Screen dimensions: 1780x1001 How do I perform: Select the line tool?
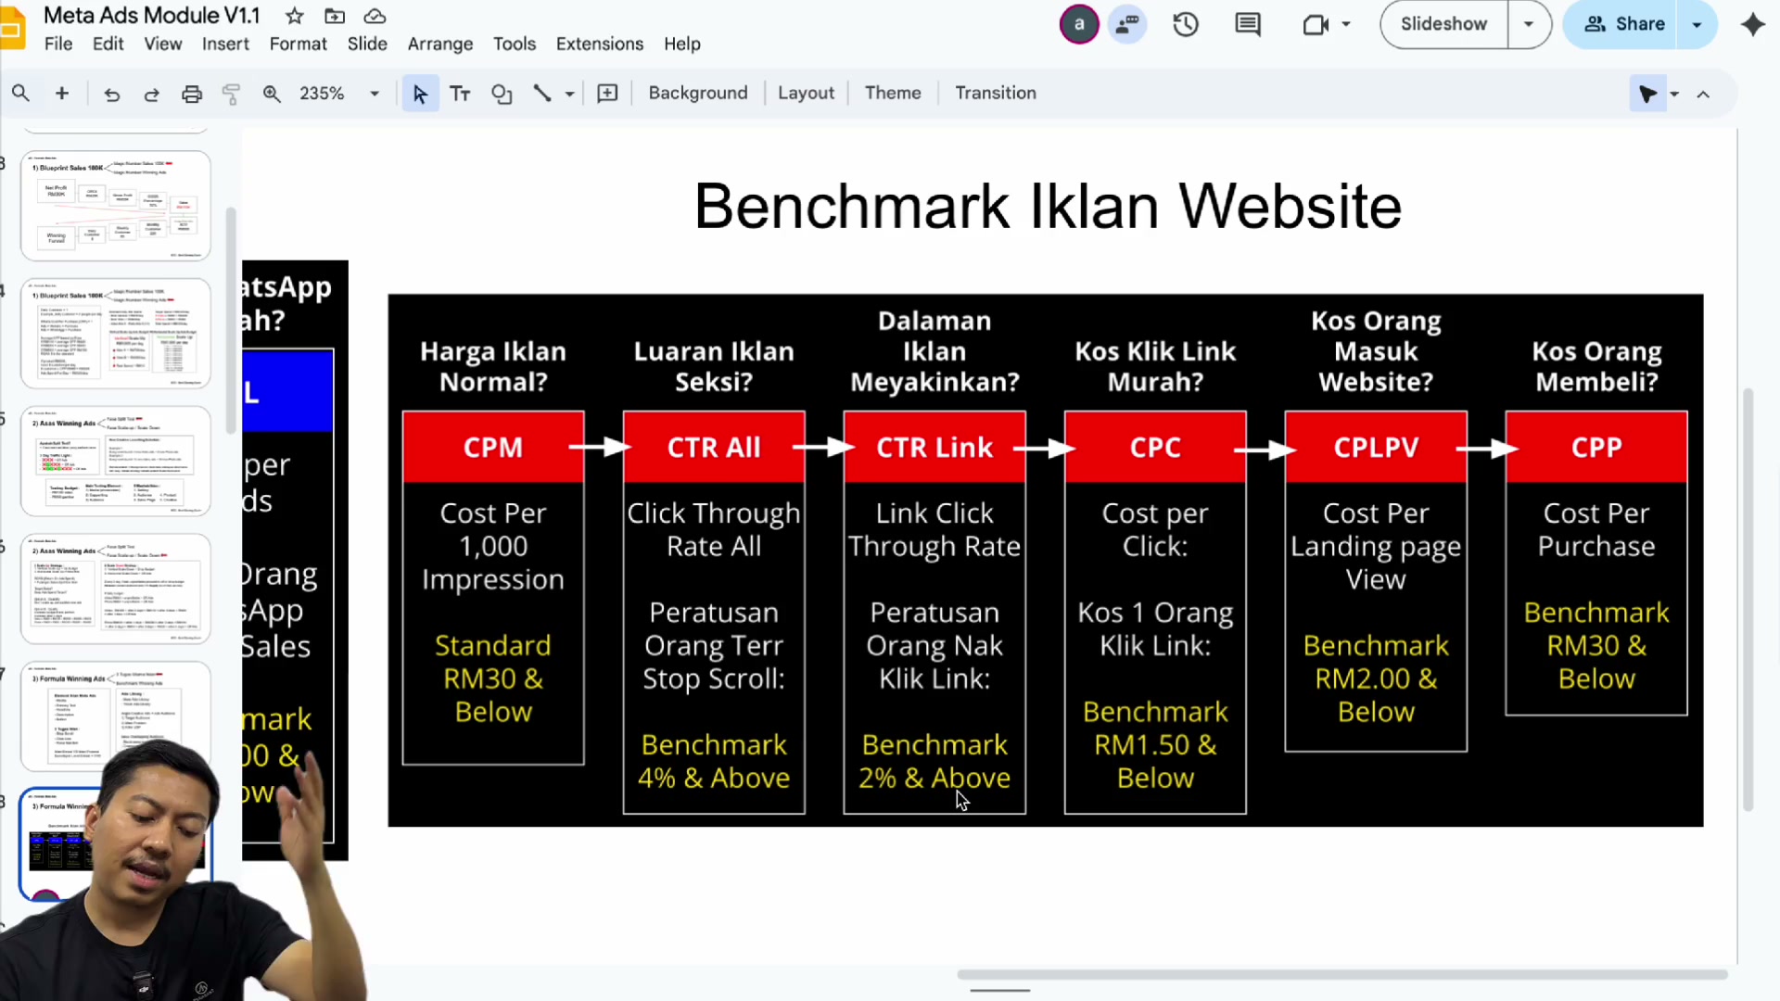542,94
